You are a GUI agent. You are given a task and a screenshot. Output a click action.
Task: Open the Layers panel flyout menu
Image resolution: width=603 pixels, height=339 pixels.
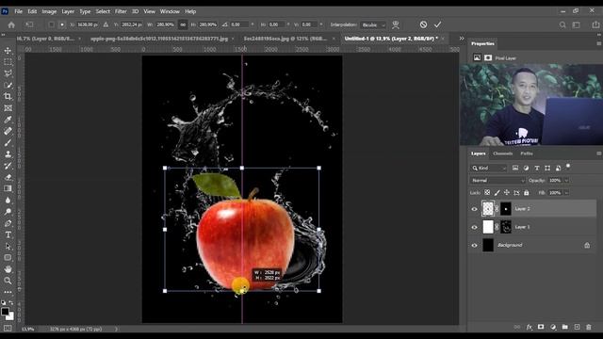tap(599, 153)
